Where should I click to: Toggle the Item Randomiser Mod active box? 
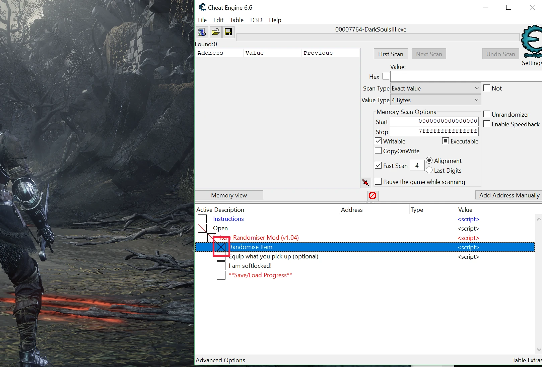[x=212, y=238]
